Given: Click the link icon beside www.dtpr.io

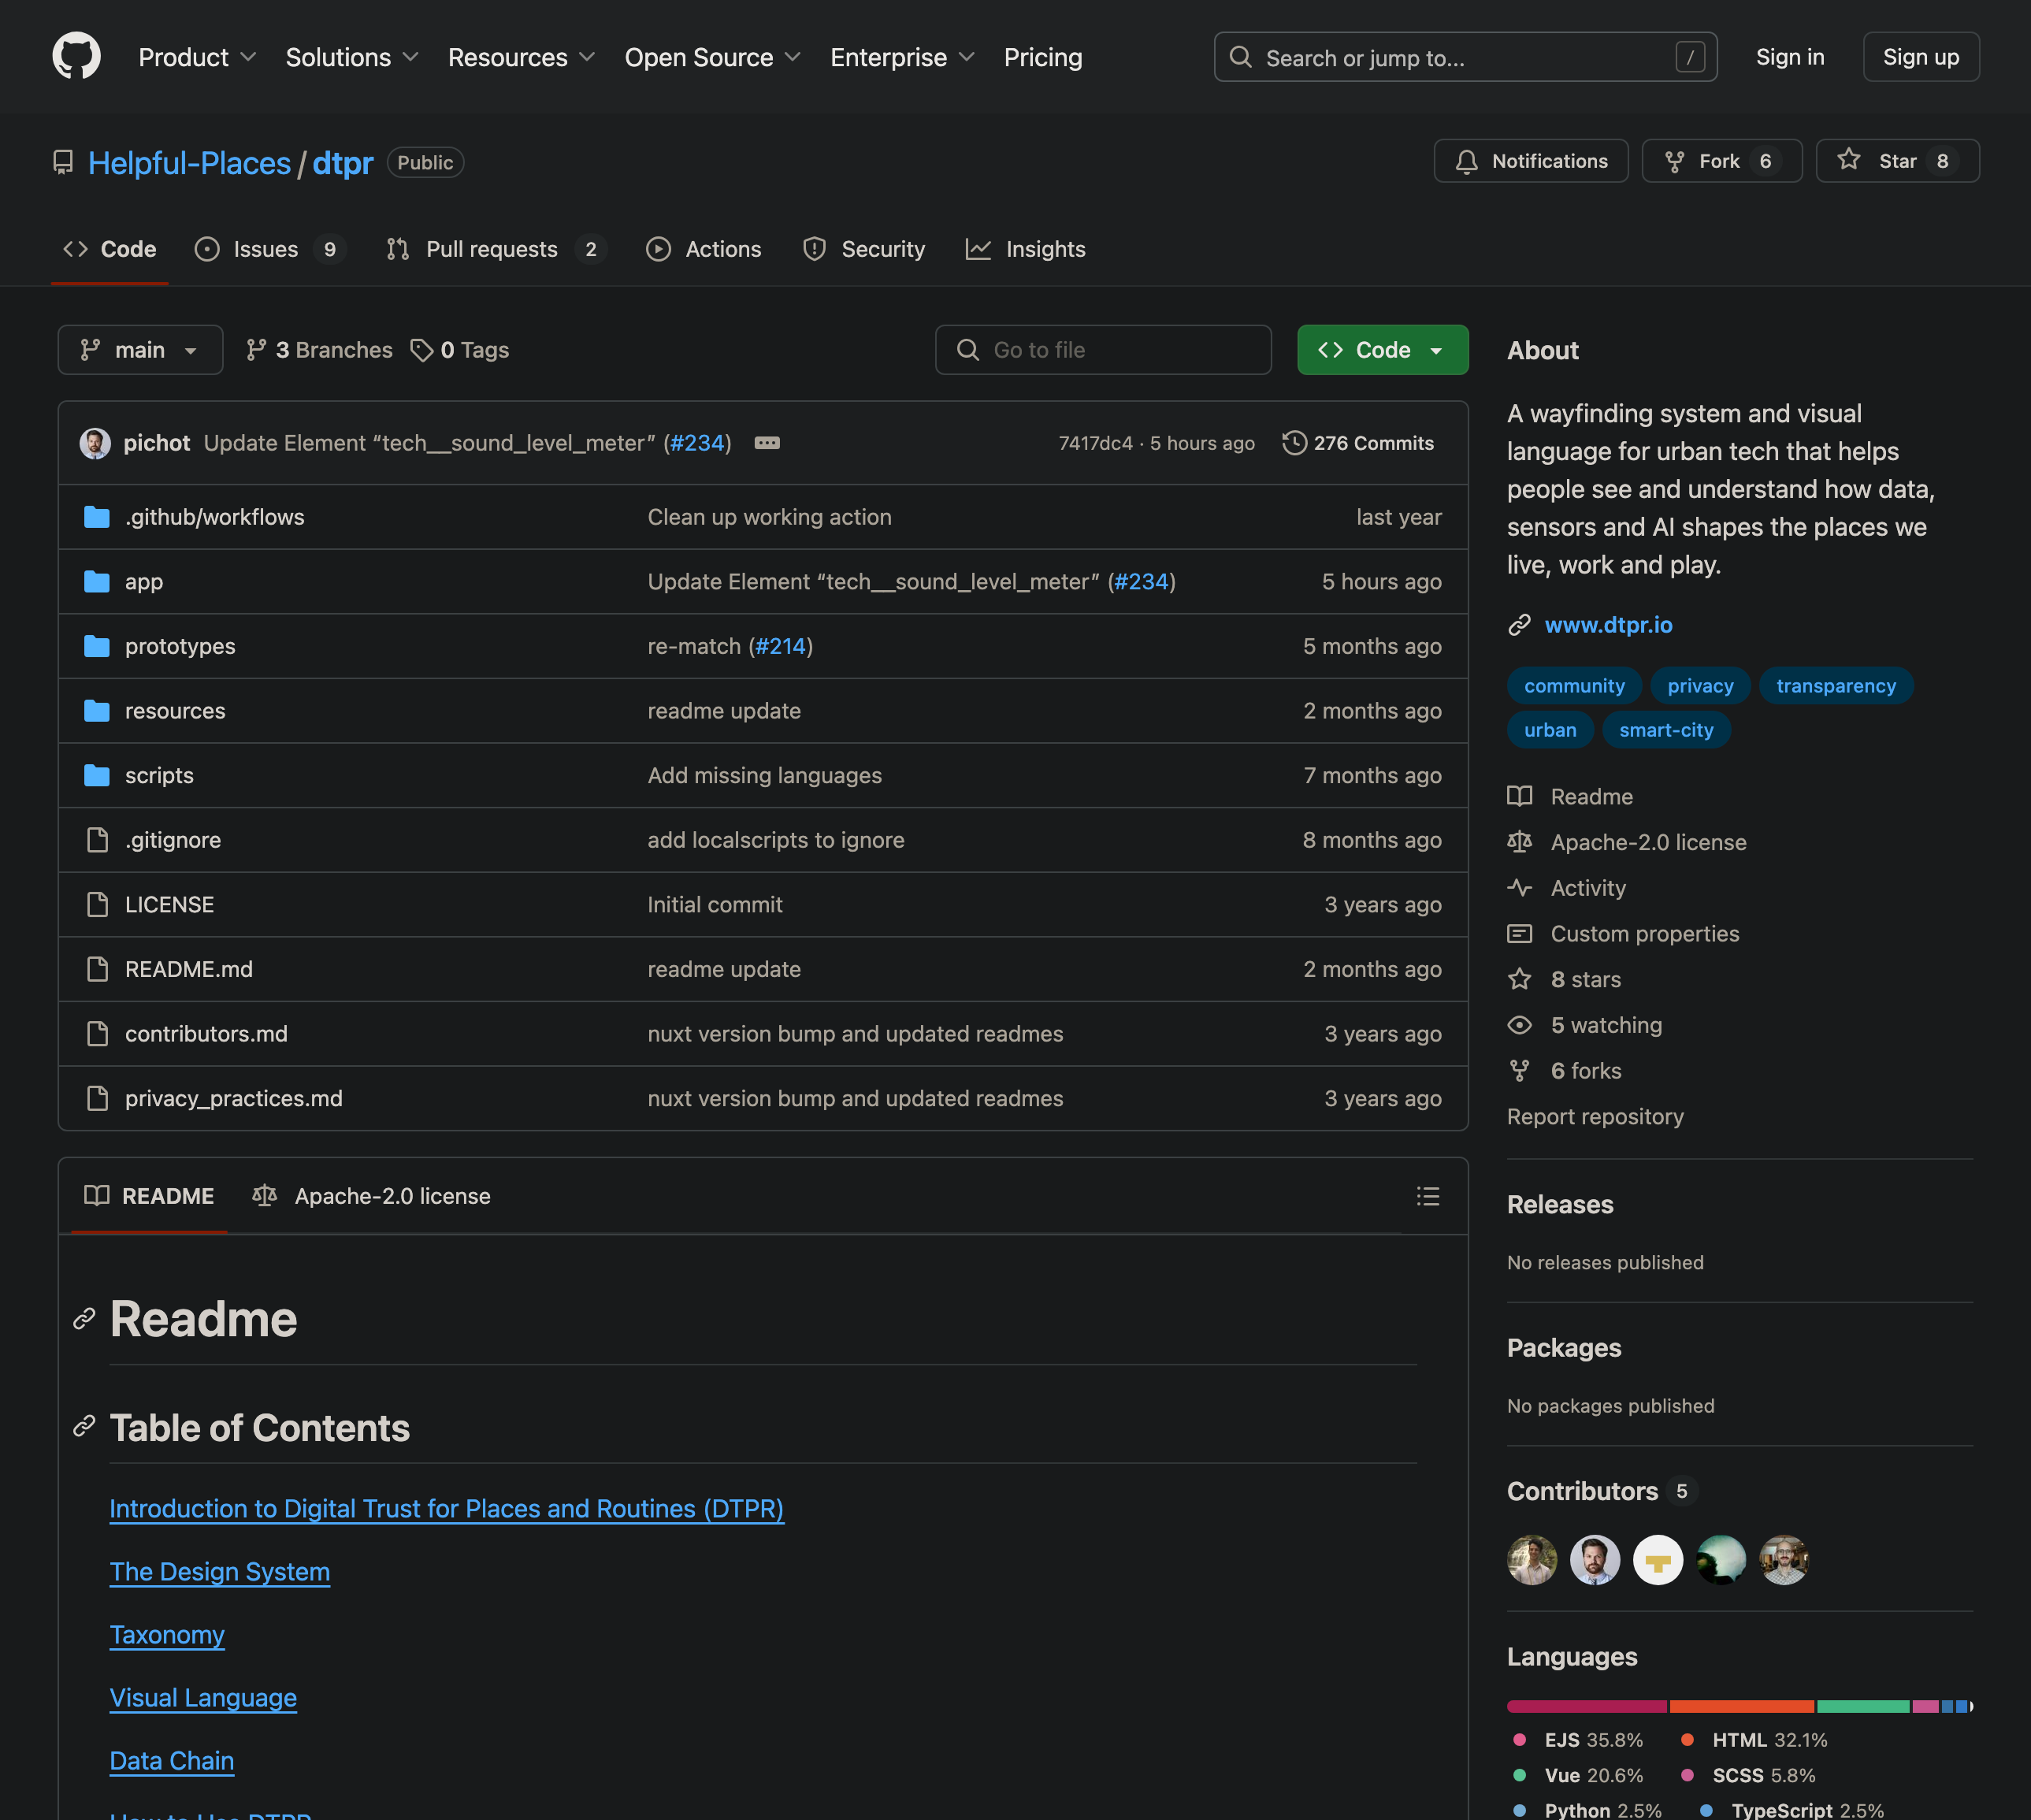Looking at the screenshot, I should 1519,625.
